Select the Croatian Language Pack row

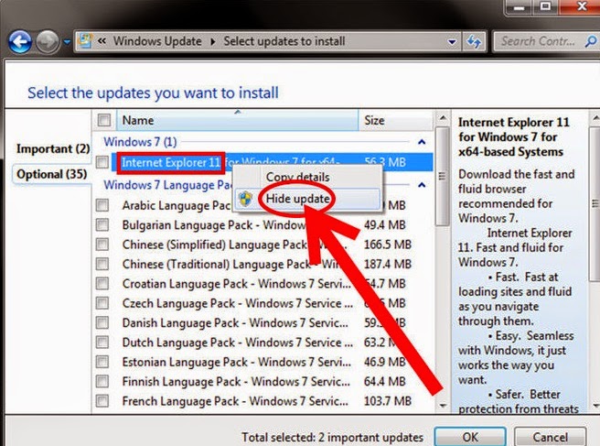[x=264, y=284]
